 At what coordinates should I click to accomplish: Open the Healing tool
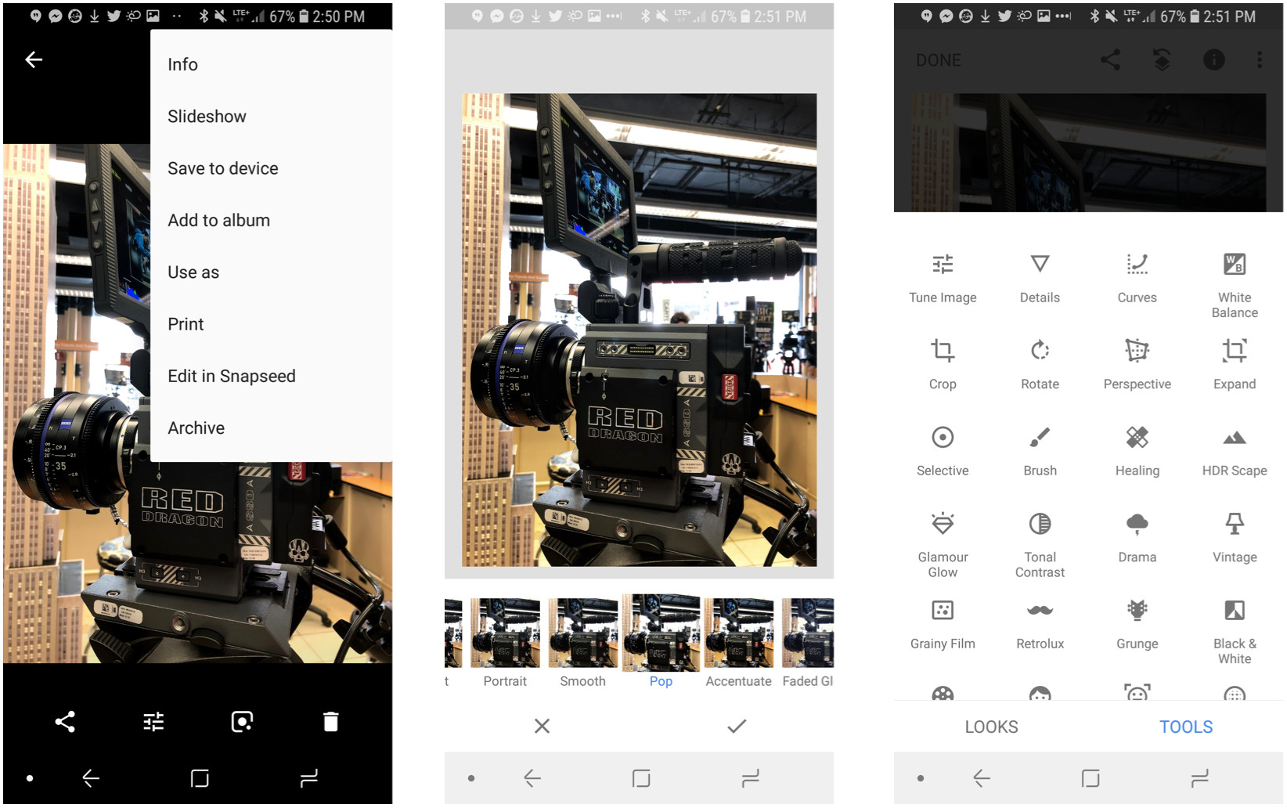(x=1137, y=452)
